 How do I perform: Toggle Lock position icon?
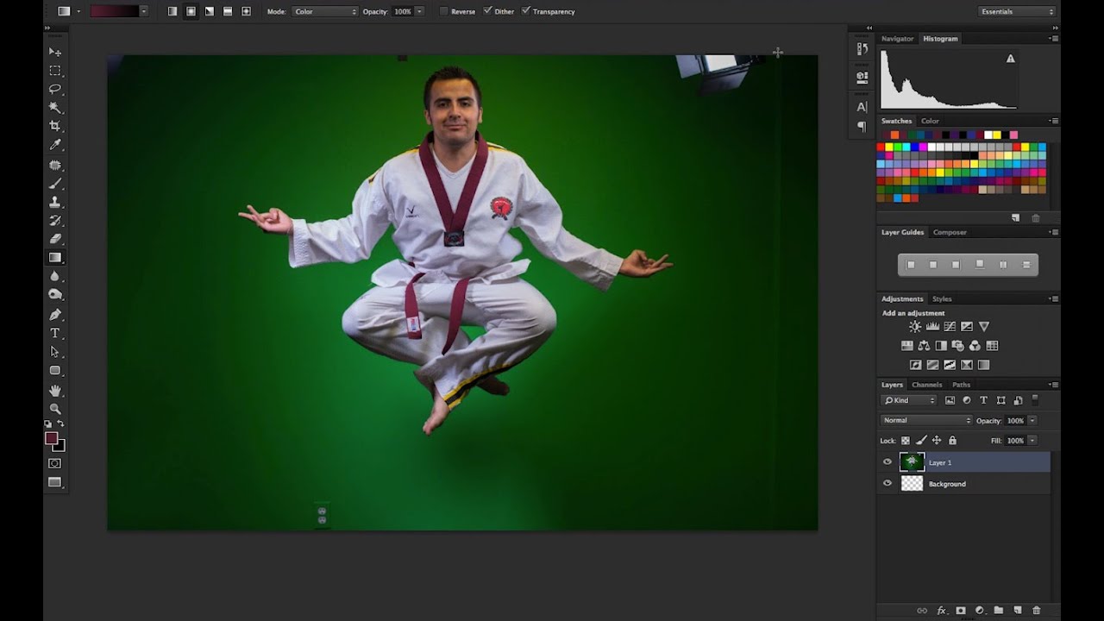[937, 441]
